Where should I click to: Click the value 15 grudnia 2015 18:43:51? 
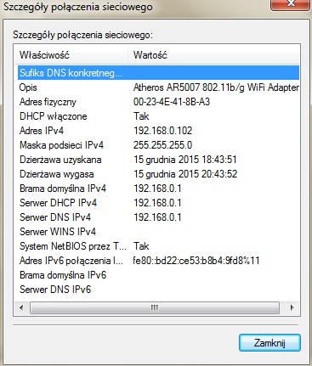(185, 160)
